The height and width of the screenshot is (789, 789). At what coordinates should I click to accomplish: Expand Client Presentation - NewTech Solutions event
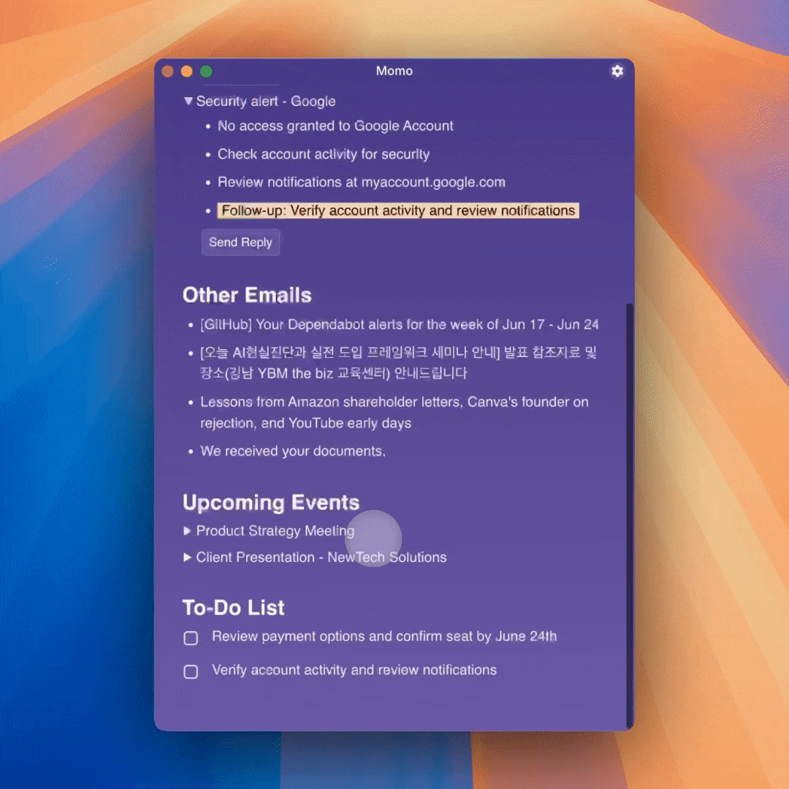pos(187,557)
